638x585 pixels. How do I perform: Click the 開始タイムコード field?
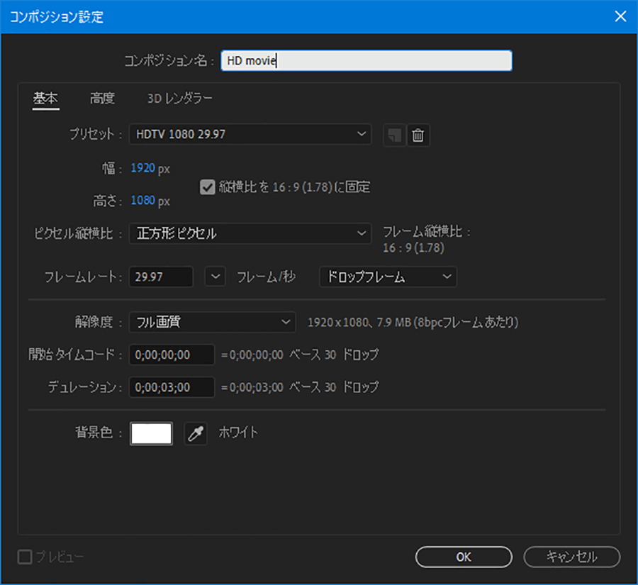tap(172, 355)
